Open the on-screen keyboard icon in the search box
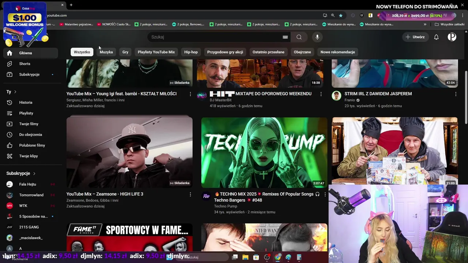The width and height of the screenshot is (468, 263). (285, 37)
